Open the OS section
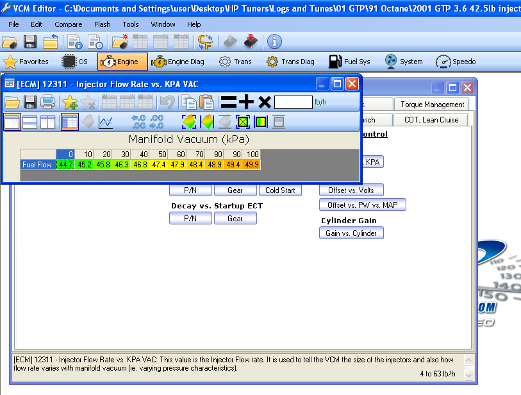The image size is (521, 395). coord(75,62)
